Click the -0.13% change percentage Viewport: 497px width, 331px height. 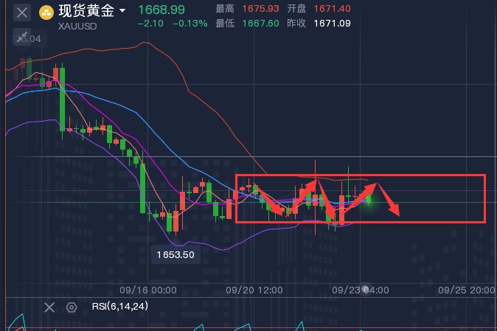tap(190, 24)
